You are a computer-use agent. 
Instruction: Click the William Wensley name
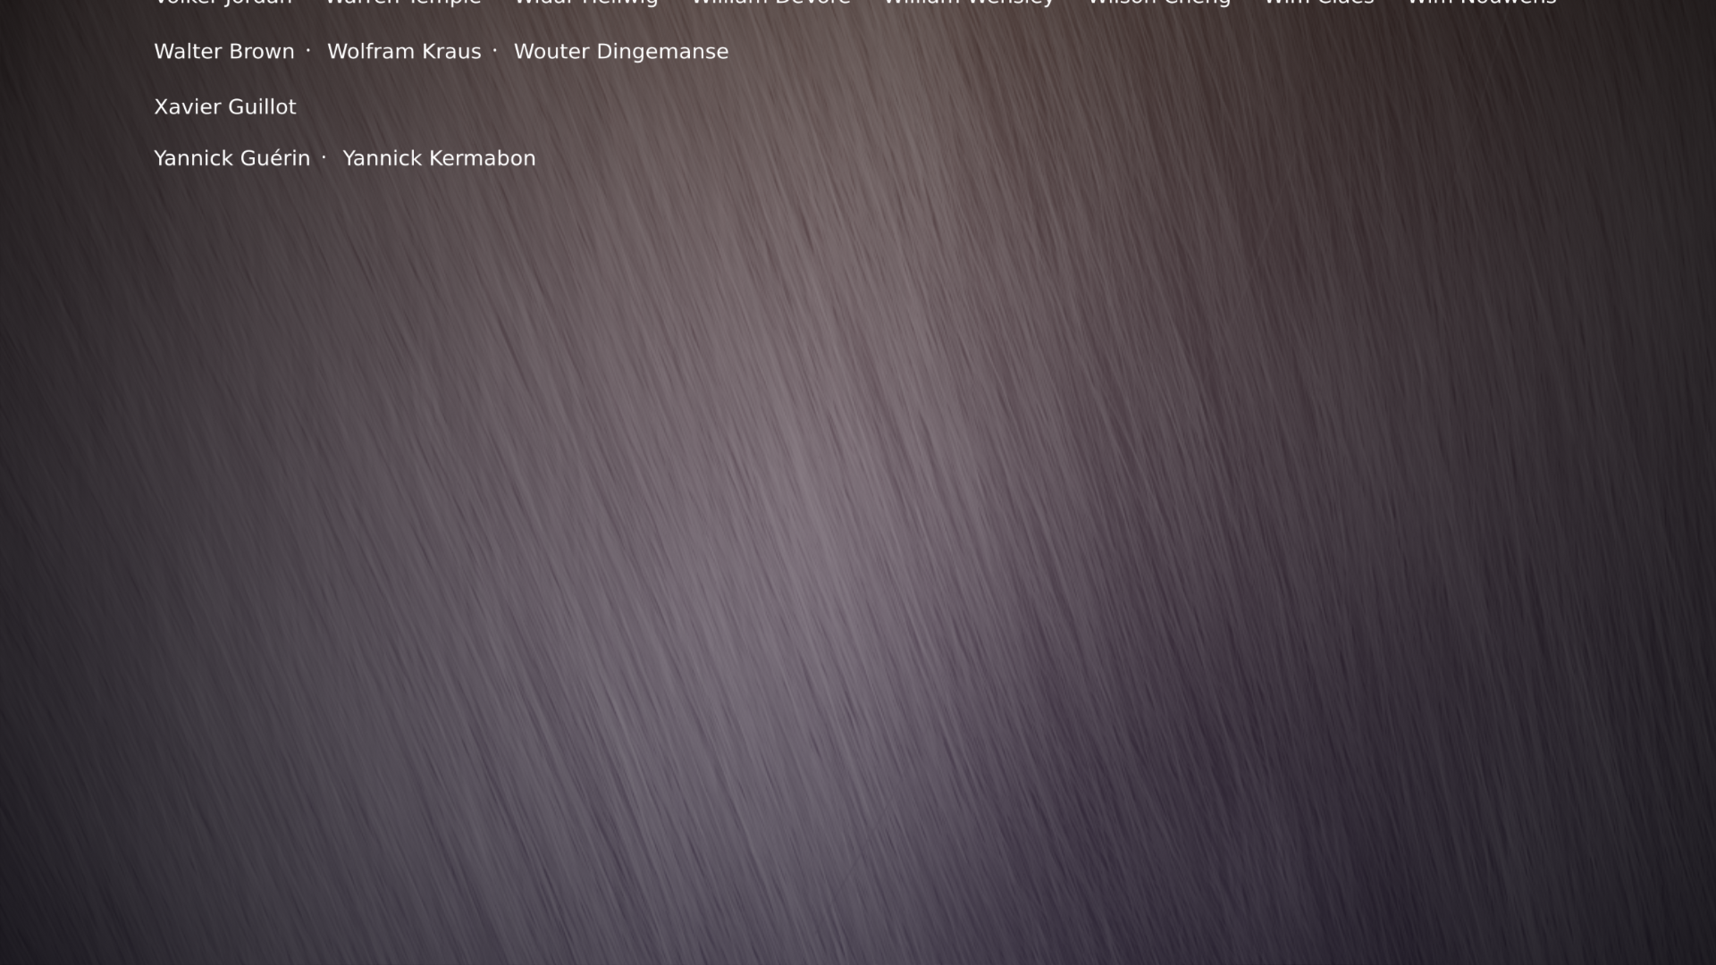(x=969, y=3)
